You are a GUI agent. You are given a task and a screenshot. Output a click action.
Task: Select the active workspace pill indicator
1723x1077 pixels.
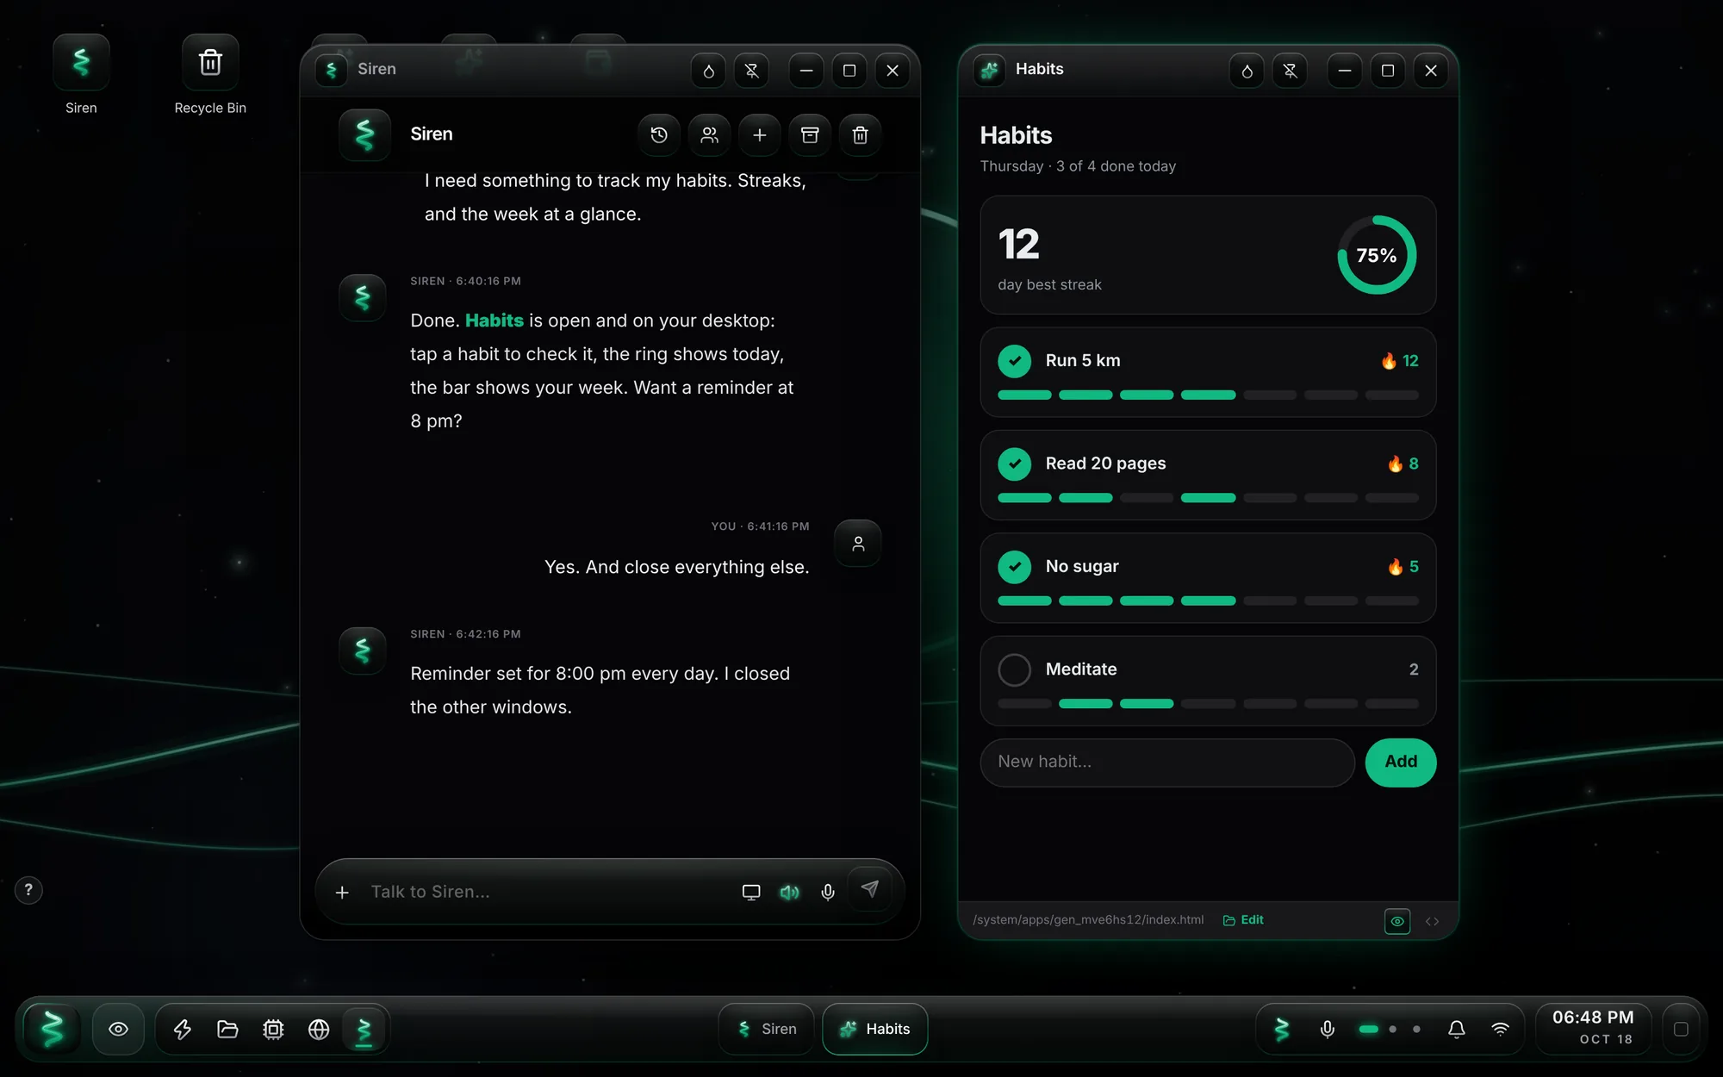click(1369, 1029)
